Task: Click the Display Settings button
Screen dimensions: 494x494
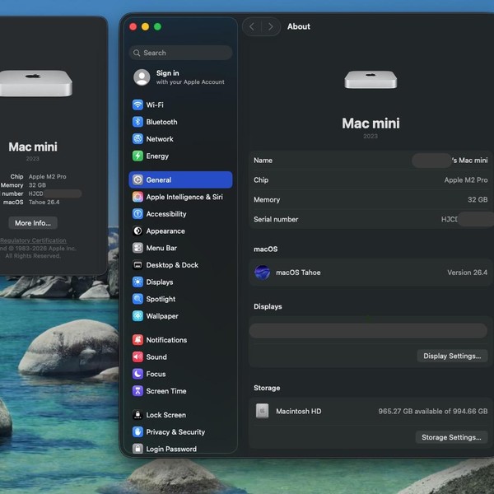Action: pyautogui.click(x=451, y=356)
